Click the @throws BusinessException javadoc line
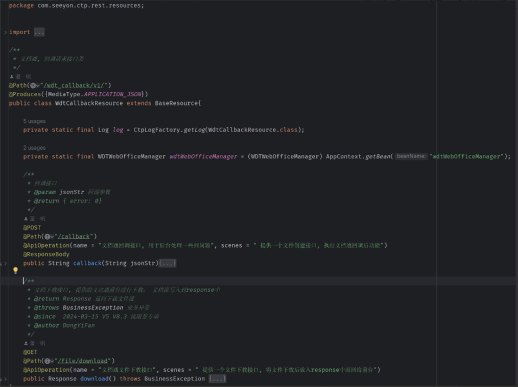The image size is (518, 387). 88,307
